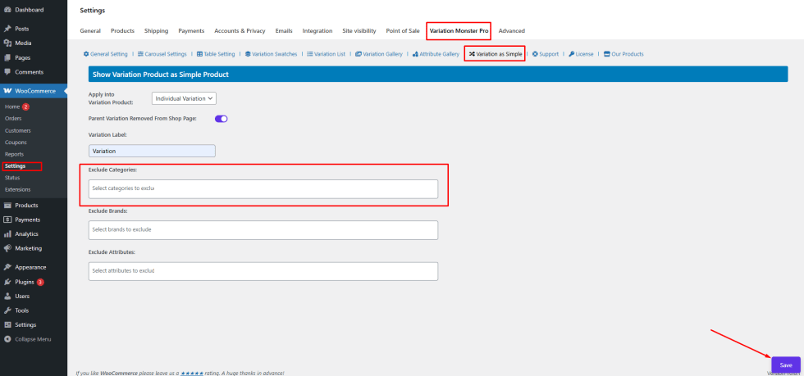Click the Analytics bar chart icon
Image resolution: width=804 pixels, height=376 pixels.
(x=7, y=233)
